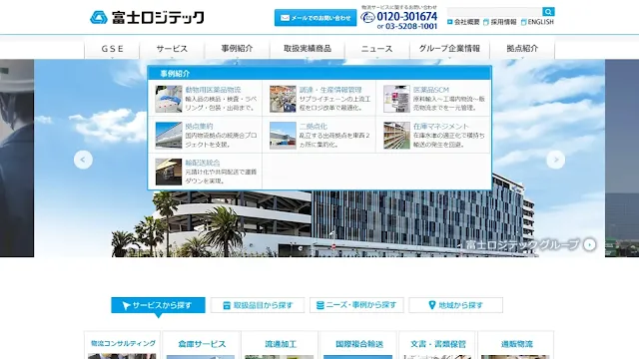Open the 倉庫サービス service card
This screenshot has width=639, height=359.
[202, 345]
